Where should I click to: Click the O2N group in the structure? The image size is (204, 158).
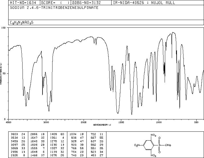(x=137, y=145)
